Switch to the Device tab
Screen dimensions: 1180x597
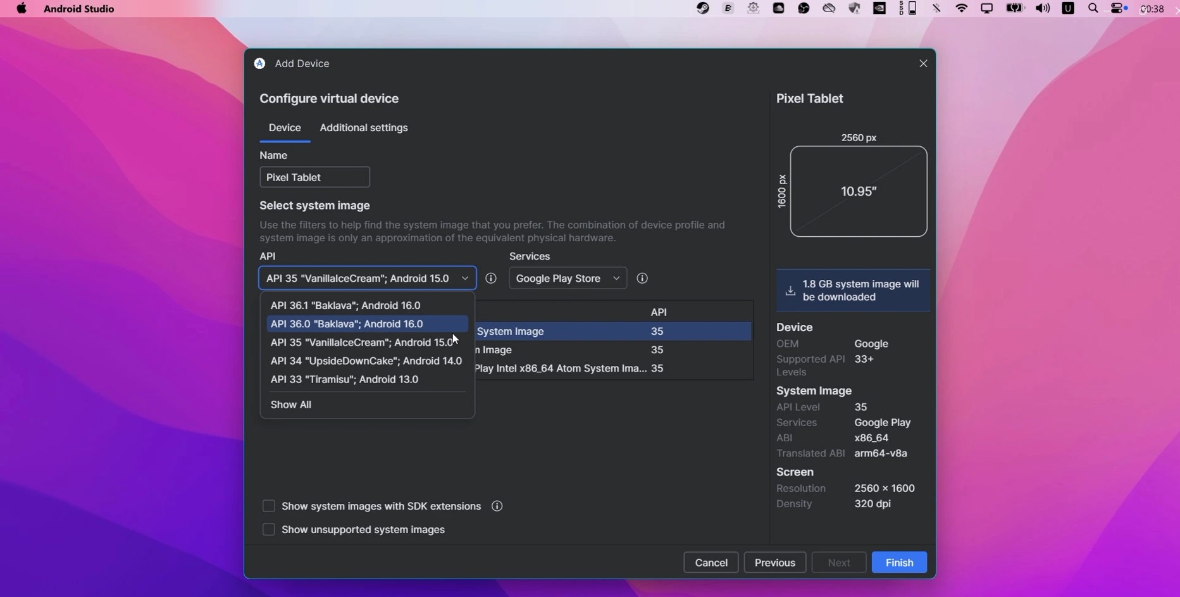tap(285, 128)
